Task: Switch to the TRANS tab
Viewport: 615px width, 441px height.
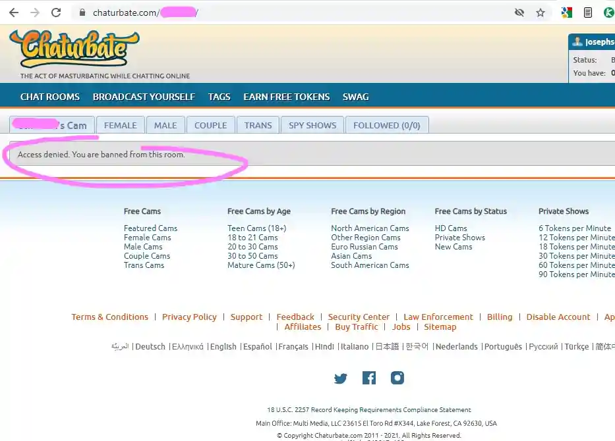Action: [258, 125]
